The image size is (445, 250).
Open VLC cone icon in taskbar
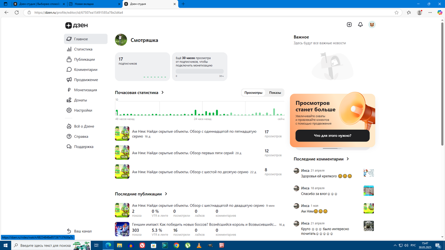tap(198, 245)
